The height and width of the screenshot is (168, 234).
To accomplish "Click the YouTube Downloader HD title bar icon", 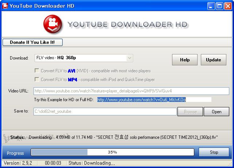I will coord(5,6).
